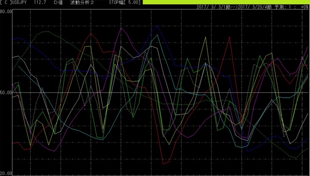
Task: Click the lime green header bar
Action: (226, 2)
